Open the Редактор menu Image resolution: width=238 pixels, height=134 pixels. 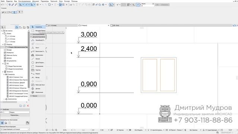pos(9,1)
